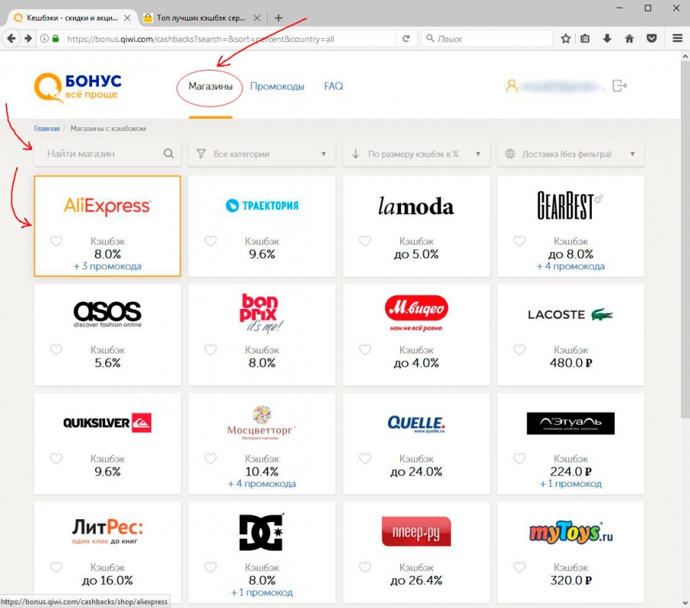
Task: Toggle the heart on the Lamoda card
Action: pyautogui.click(x=365, y=241)
